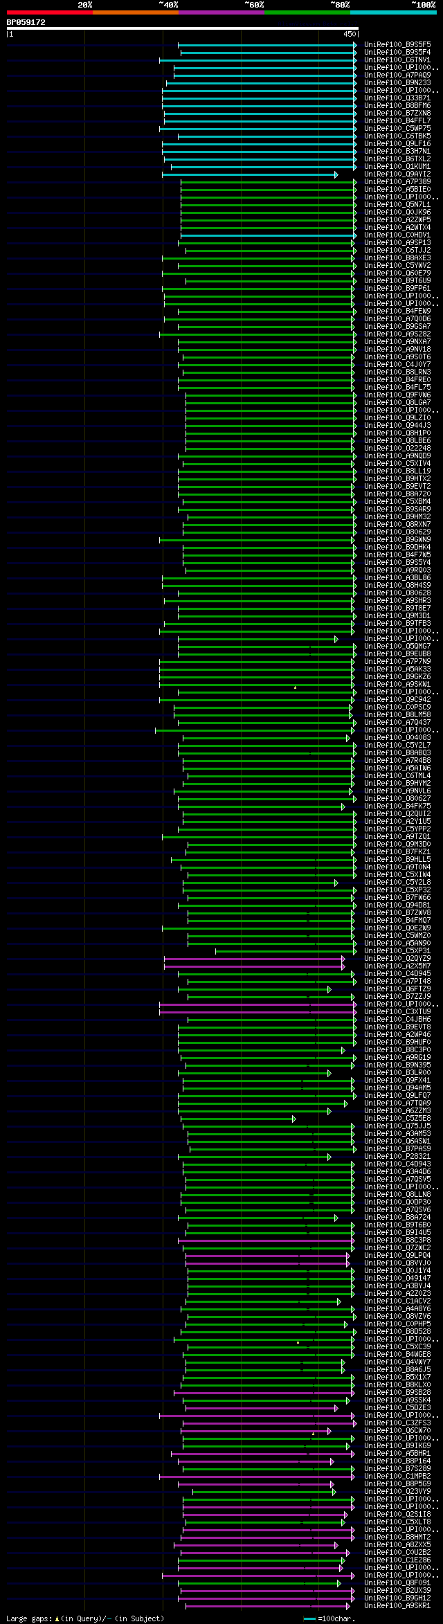Screen dimensions: 443x1624
Task: Click the cyan ~100% identity legend segment
Action: pos(393,12)
